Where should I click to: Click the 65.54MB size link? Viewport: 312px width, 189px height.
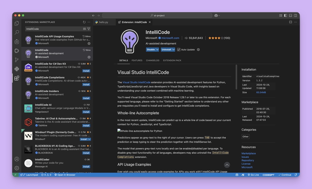(261, 92)
